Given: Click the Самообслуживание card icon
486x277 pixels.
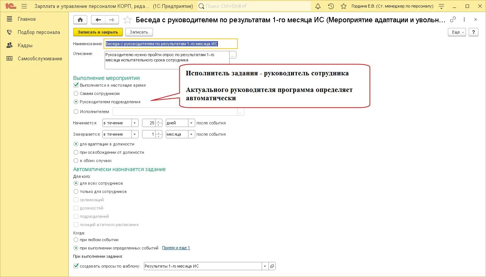Looking at the screenshot, I should tap(9, 59).
